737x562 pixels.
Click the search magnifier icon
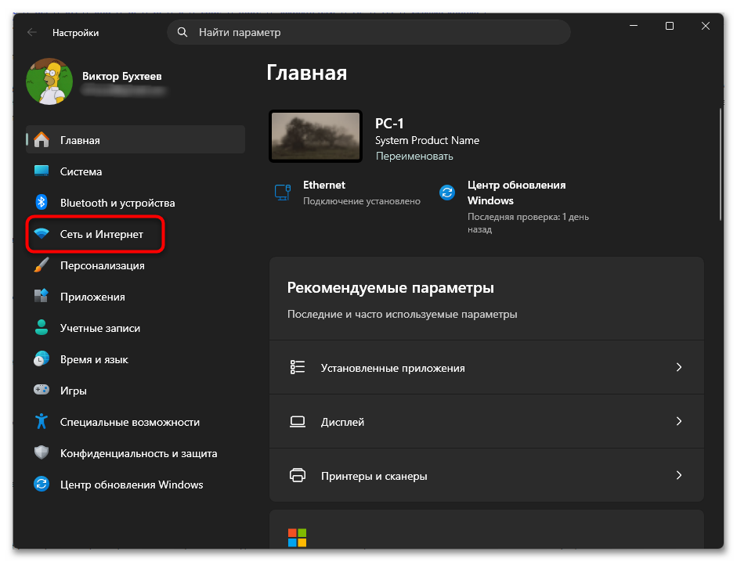pos(182,32)
